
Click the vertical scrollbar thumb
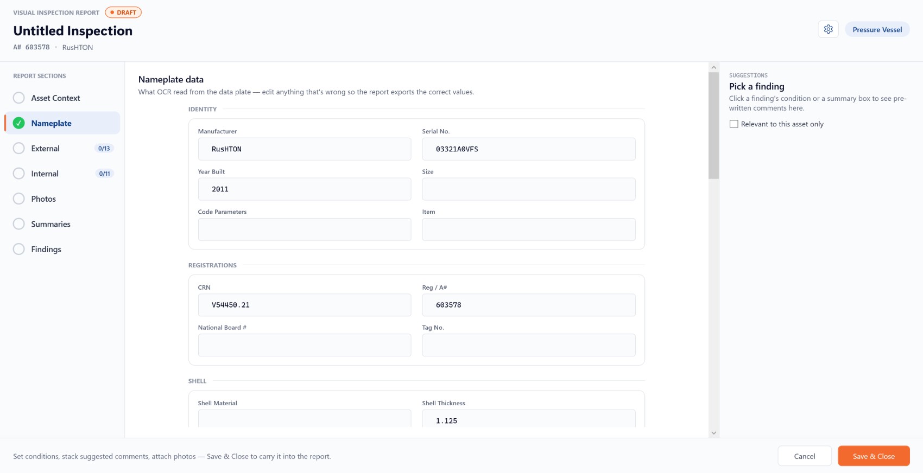point(714,126)
